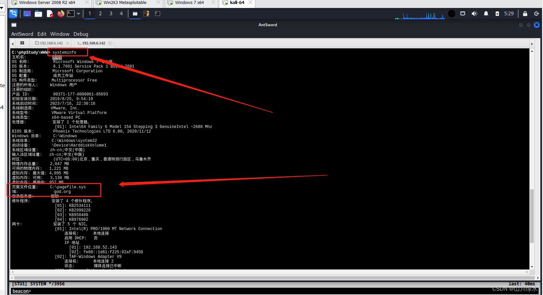Switch to workspace 3
This screenshot has height=295, width=543.
click(111, 14)
